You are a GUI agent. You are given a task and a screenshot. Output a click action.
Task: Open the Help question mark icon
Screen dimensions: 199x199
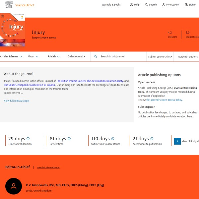coord(131,5)
